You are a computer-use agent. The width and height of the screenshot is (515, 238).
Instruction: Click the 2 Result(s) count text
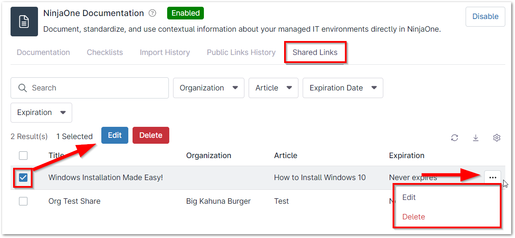pos(29,136)
